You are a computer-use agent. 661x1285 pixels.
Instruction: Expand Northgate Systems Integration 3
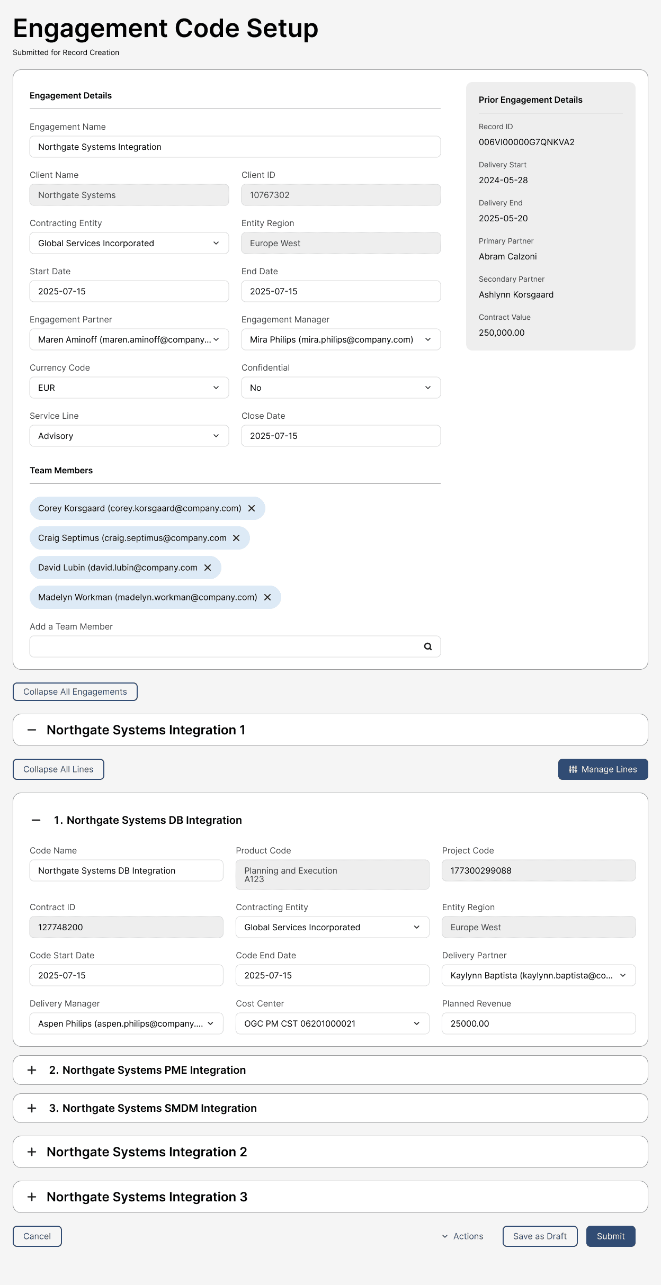[32, 1197]
